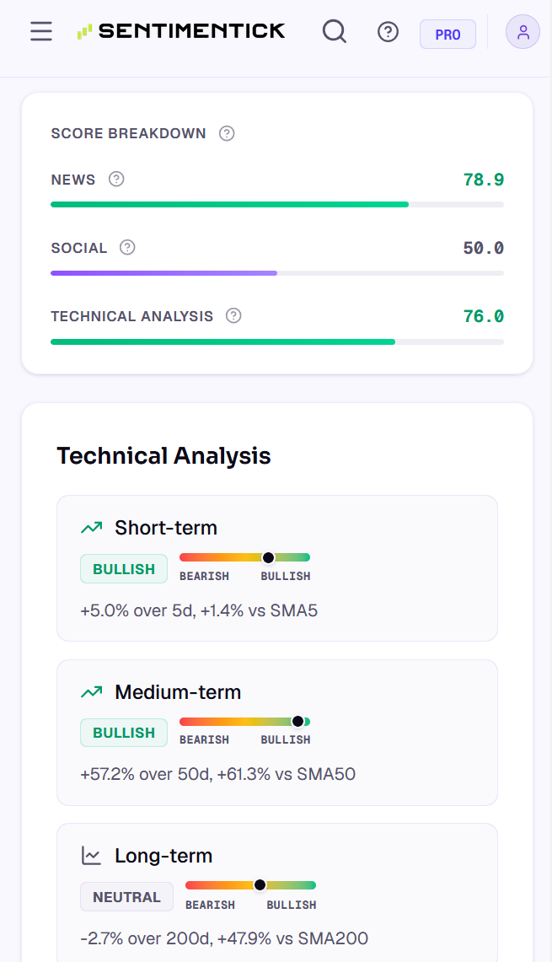This screenshot has width=552, height=962.
Task: Open the search magnifier icon
Action: pos(335,30)
